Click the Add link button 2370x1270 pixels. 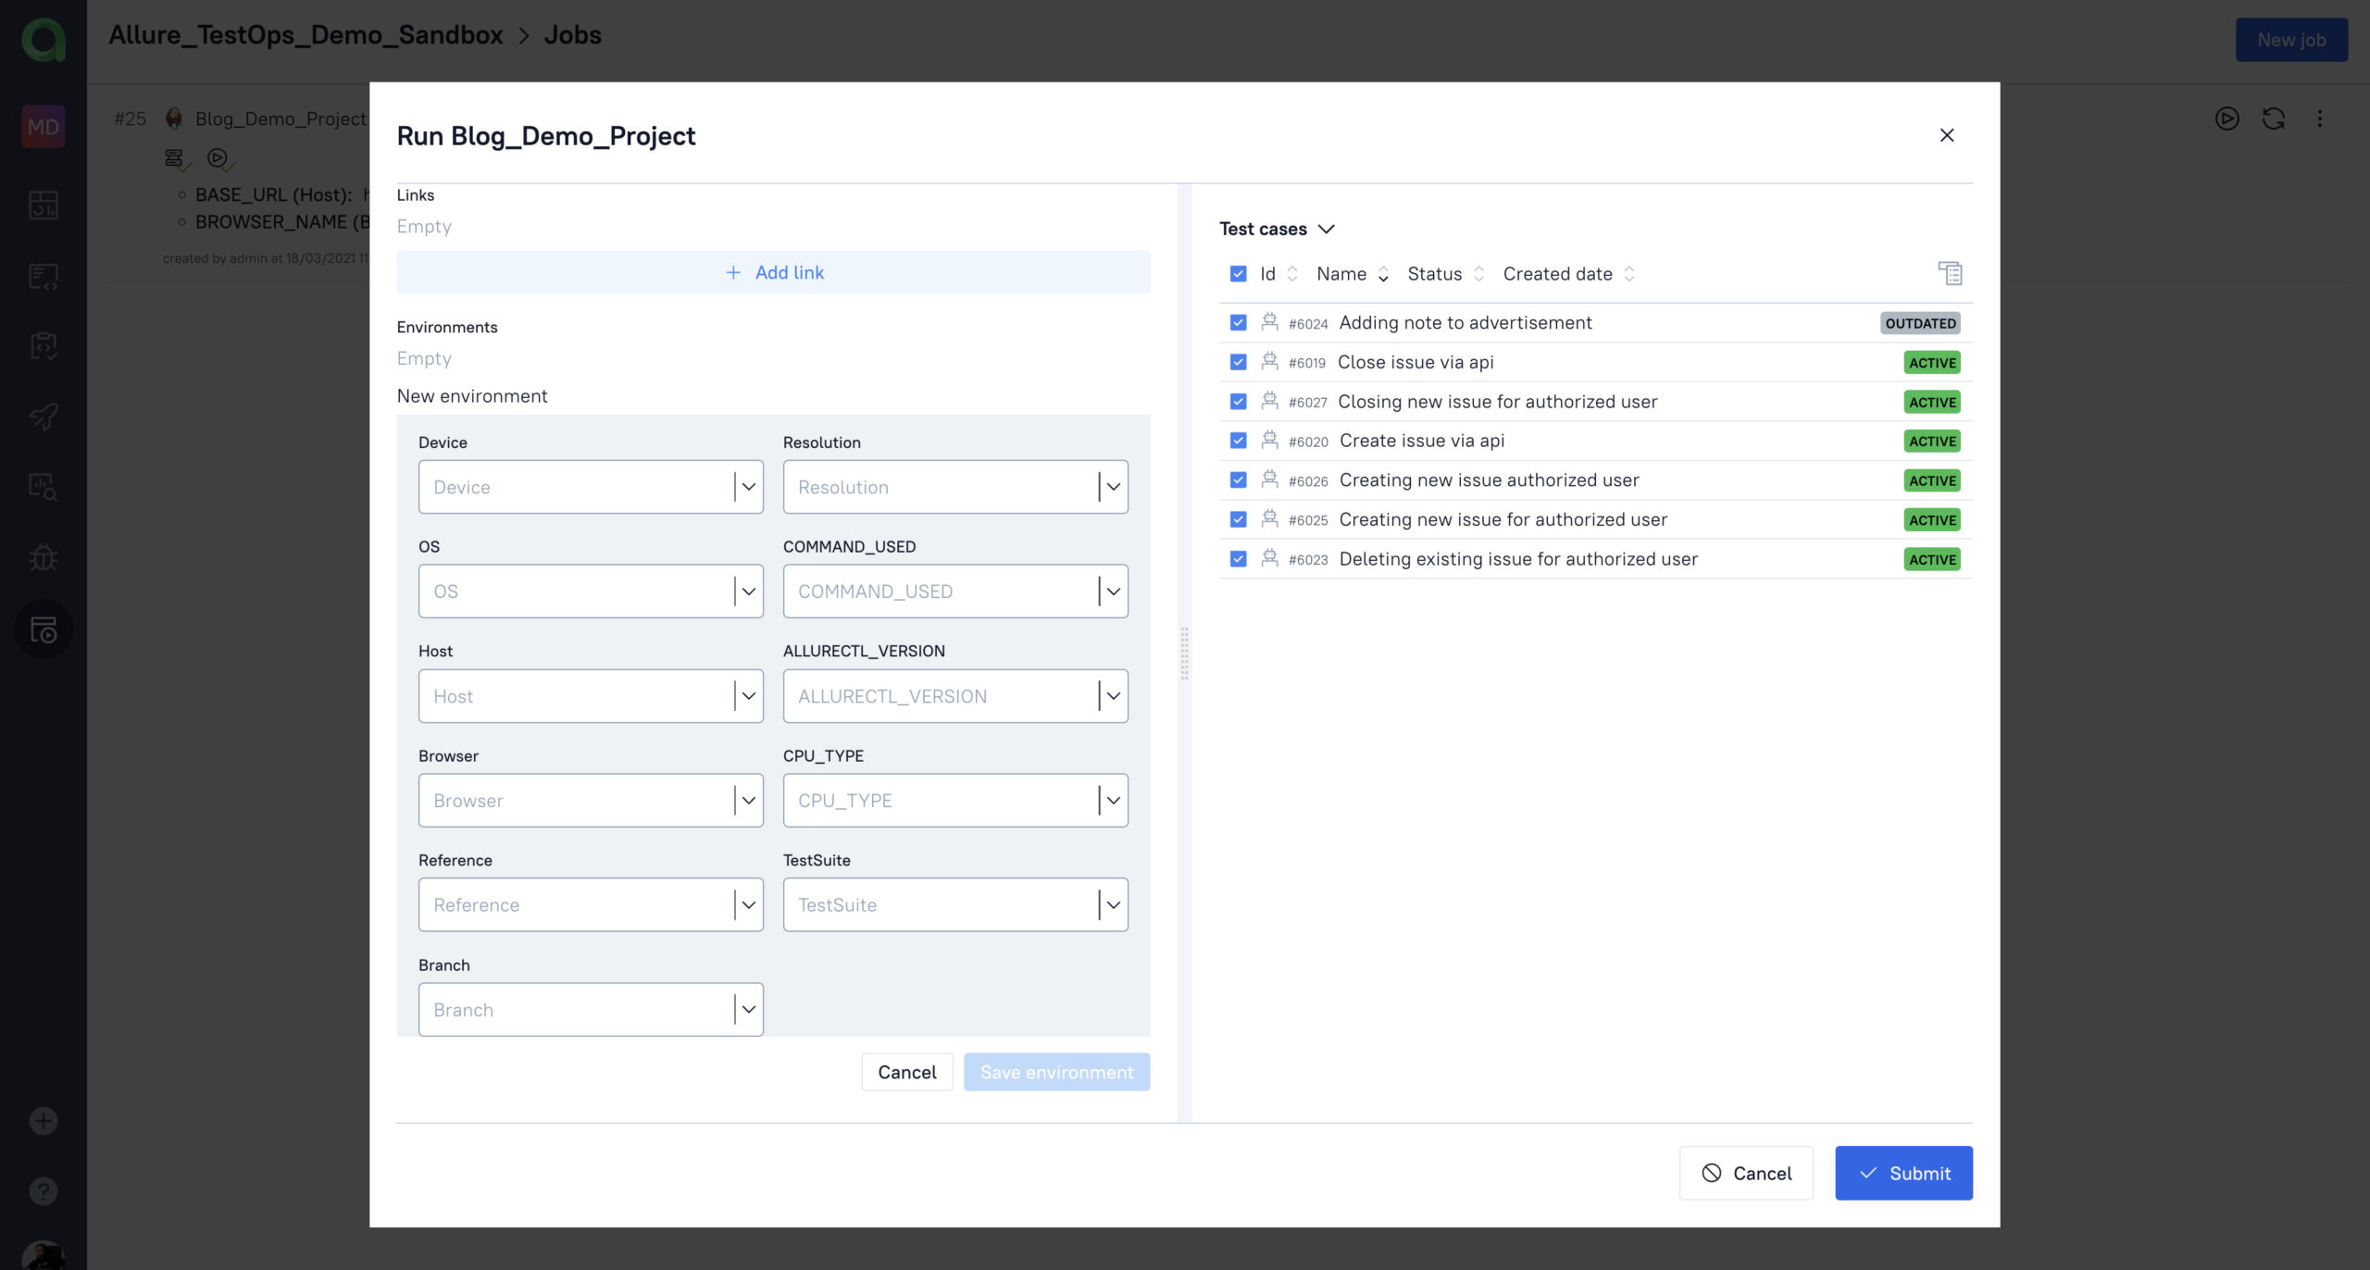click(x=773, y=272)
